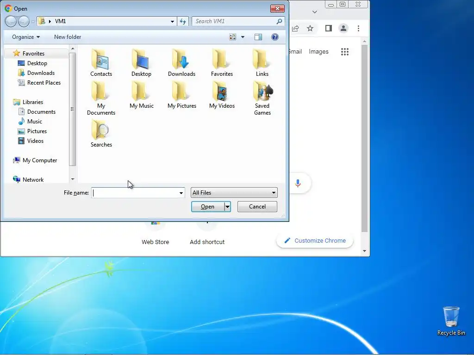Click Chrome's tab search chevron
This screenshot has height=355, width=474.
[x=315, y=12]
